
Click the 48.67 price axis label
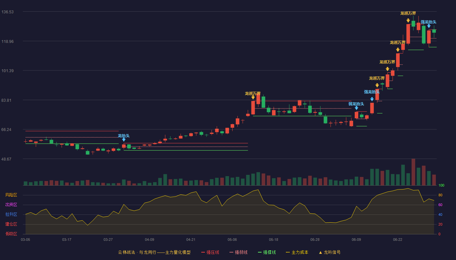[7, 159]
